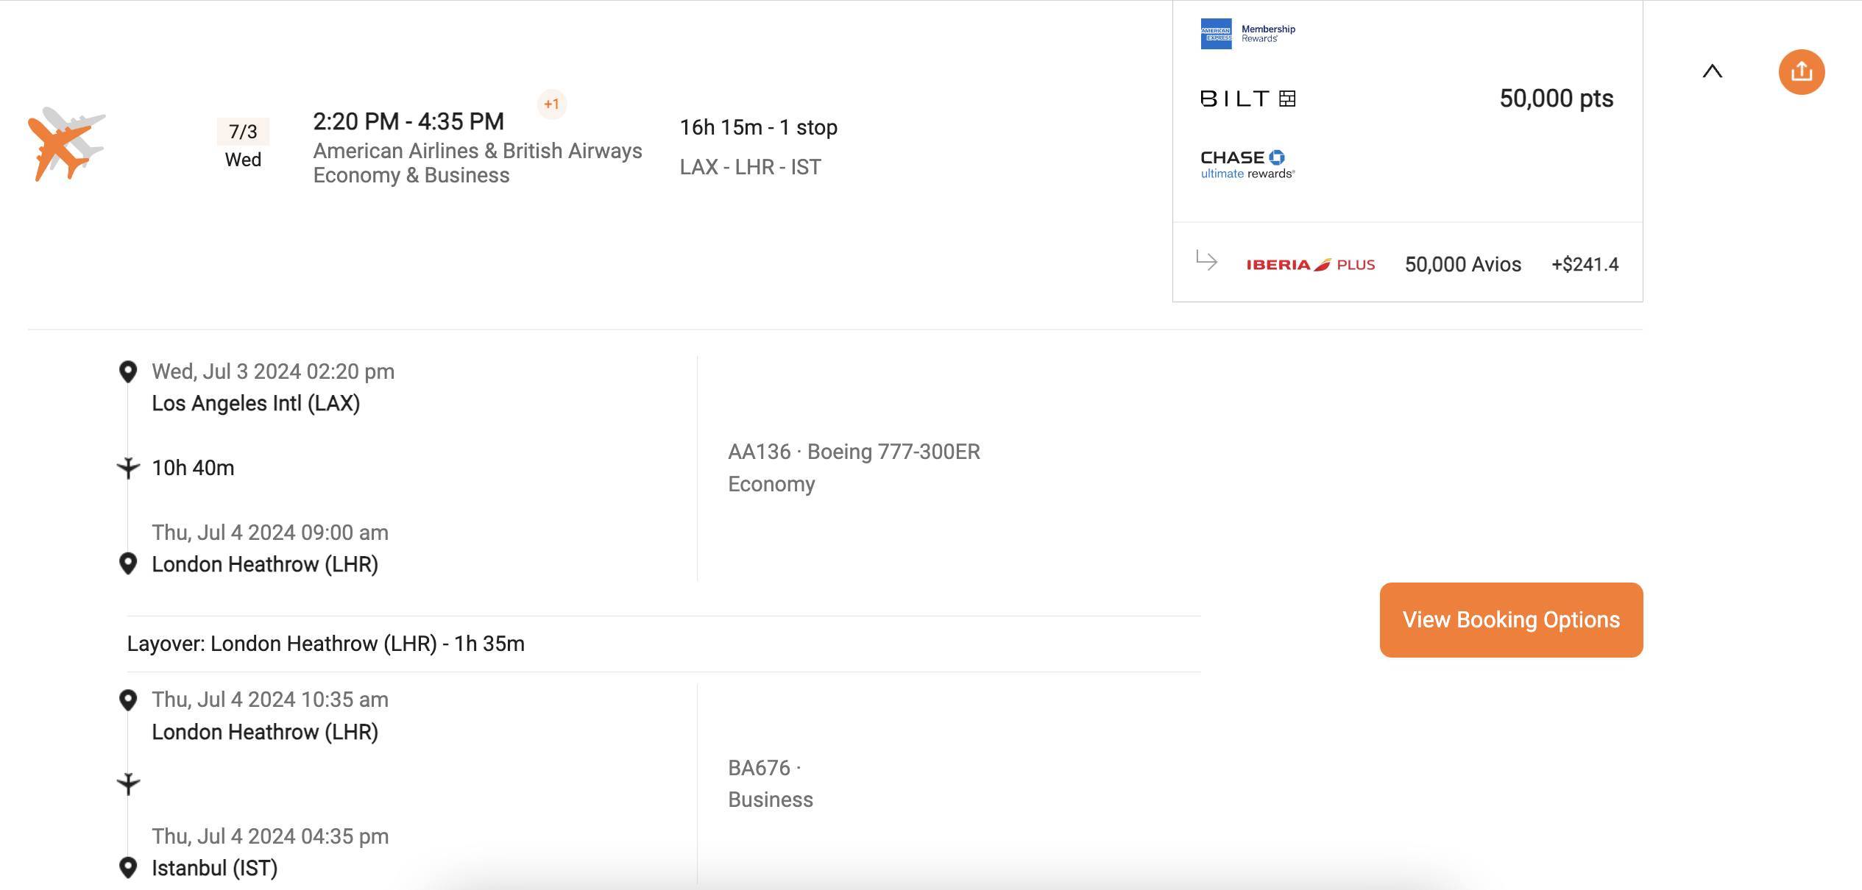Screen dimensions: 1862x890
Task: Click the Wed weekday label
Action: click(243, 160)
